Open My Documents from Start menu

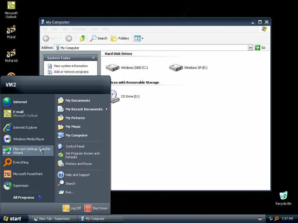coord(82,100)
